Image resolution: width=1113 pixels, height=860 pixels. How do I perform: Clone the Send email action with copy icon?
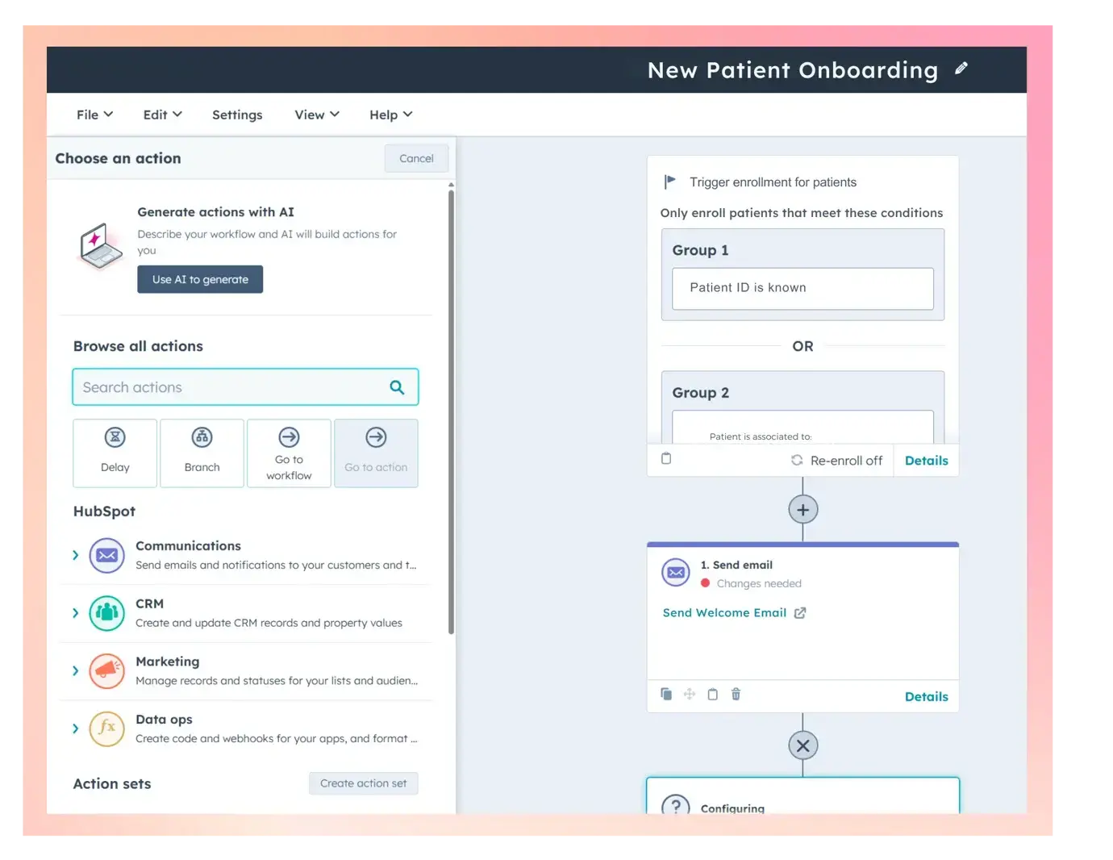coord(666,694)
